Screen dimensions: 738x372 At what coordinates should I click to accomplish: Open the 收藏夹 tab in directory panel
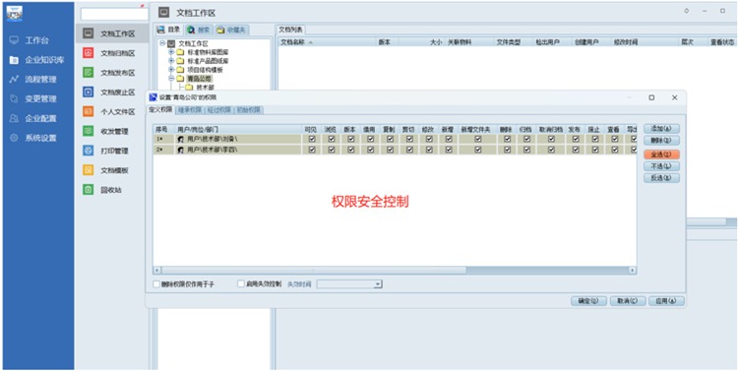[x=232, y=30]
